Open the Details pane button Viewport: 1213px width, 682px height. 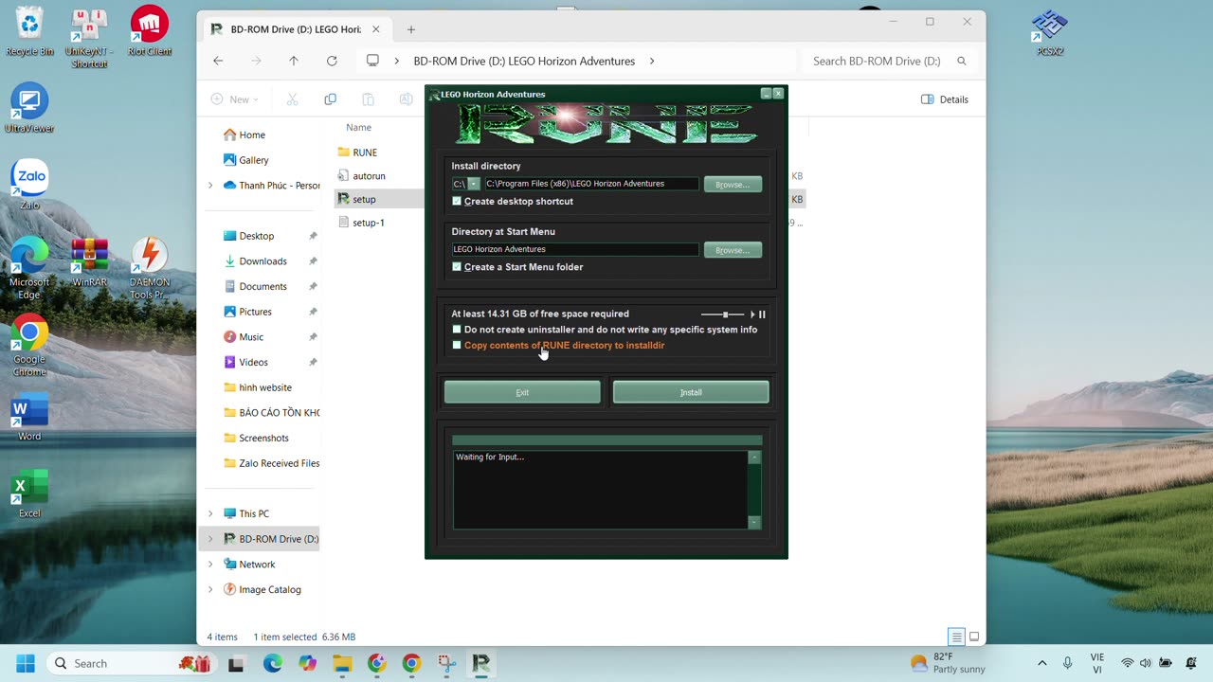[945, 99]
